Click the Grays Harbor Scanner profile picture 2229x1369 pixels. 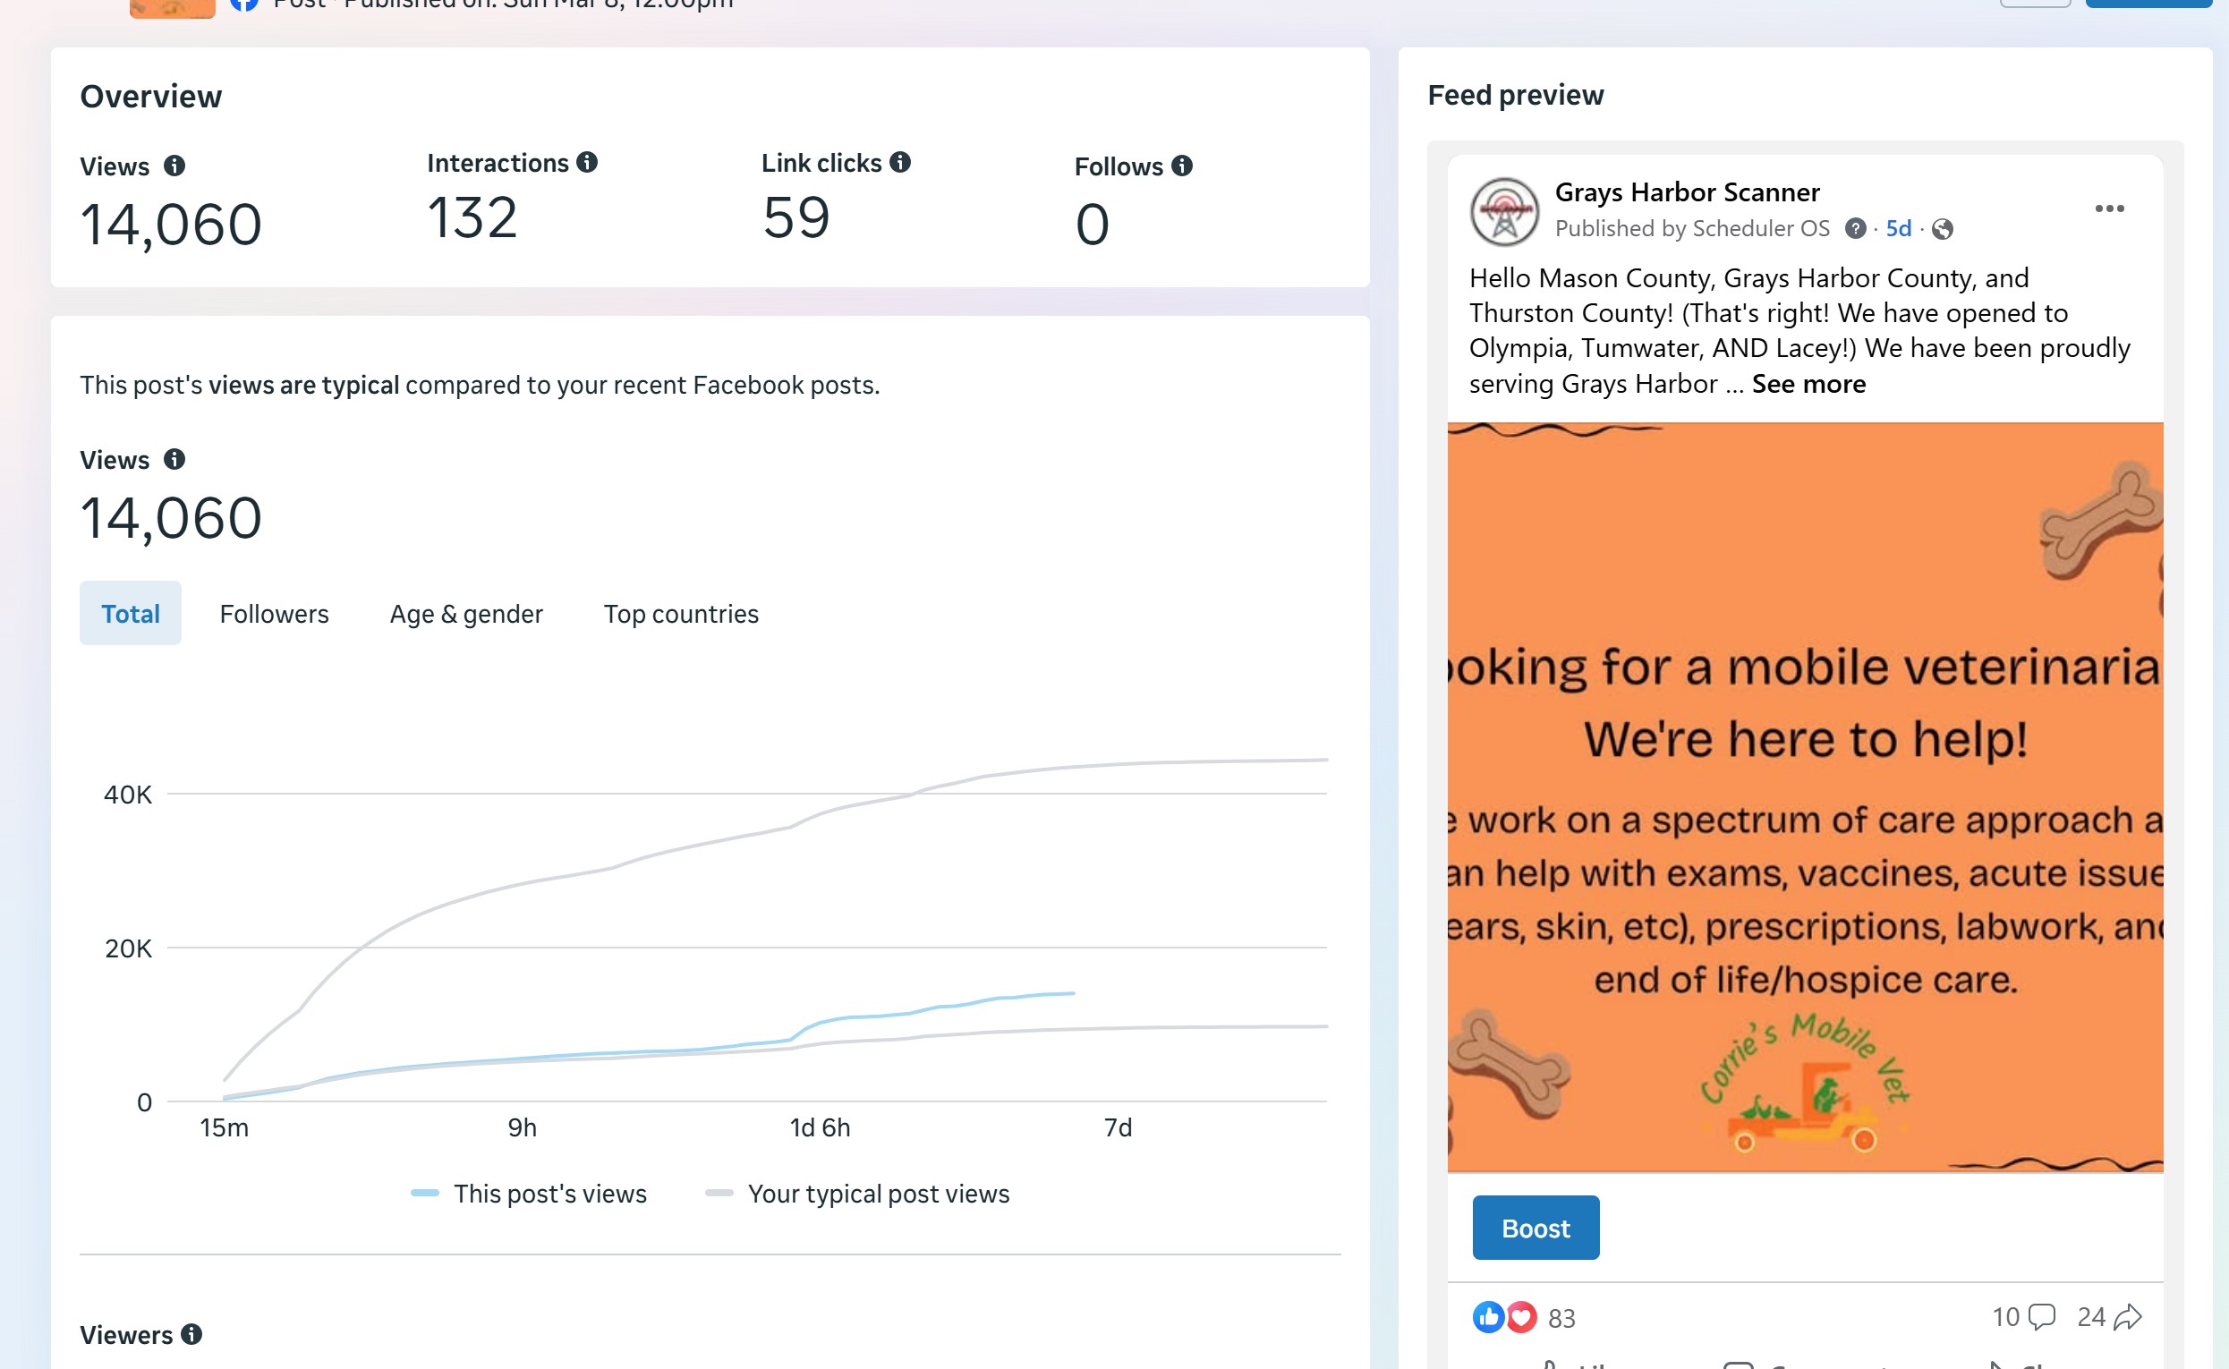[x=1504, y=212]
